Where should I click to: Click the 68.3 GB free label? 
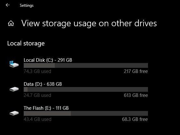[x=135, y=119]
